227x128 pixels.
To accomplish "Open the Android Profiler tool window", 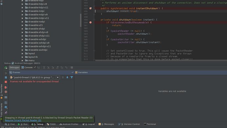I will click(x=69, y=124).
